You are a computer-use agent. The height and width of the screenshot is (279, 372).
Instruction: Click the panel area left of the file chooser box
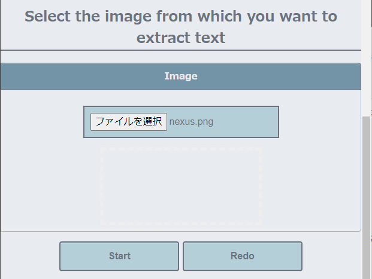42,122
